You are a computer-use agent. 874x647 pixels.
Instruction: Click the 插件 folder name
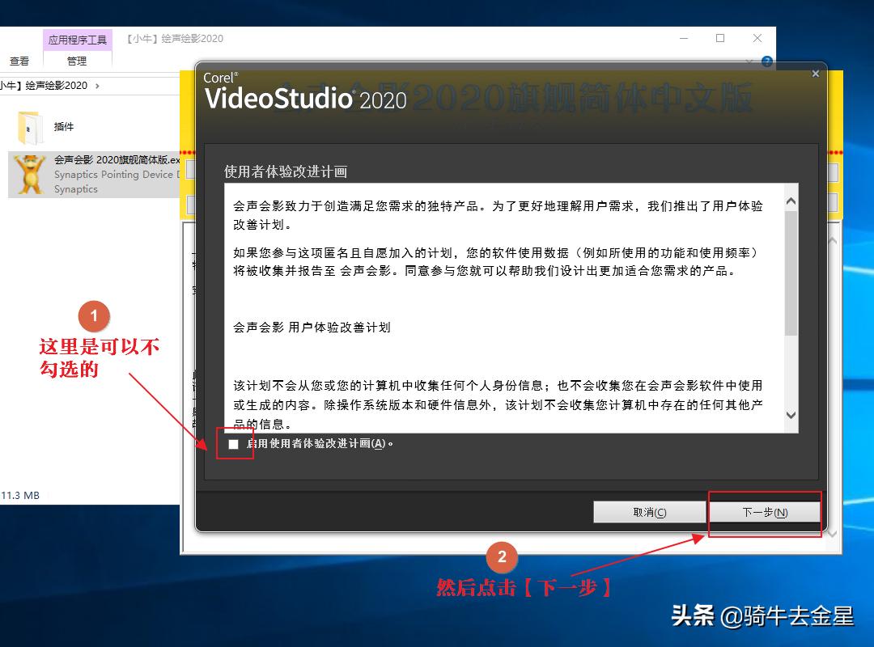(x=64, y=127)
